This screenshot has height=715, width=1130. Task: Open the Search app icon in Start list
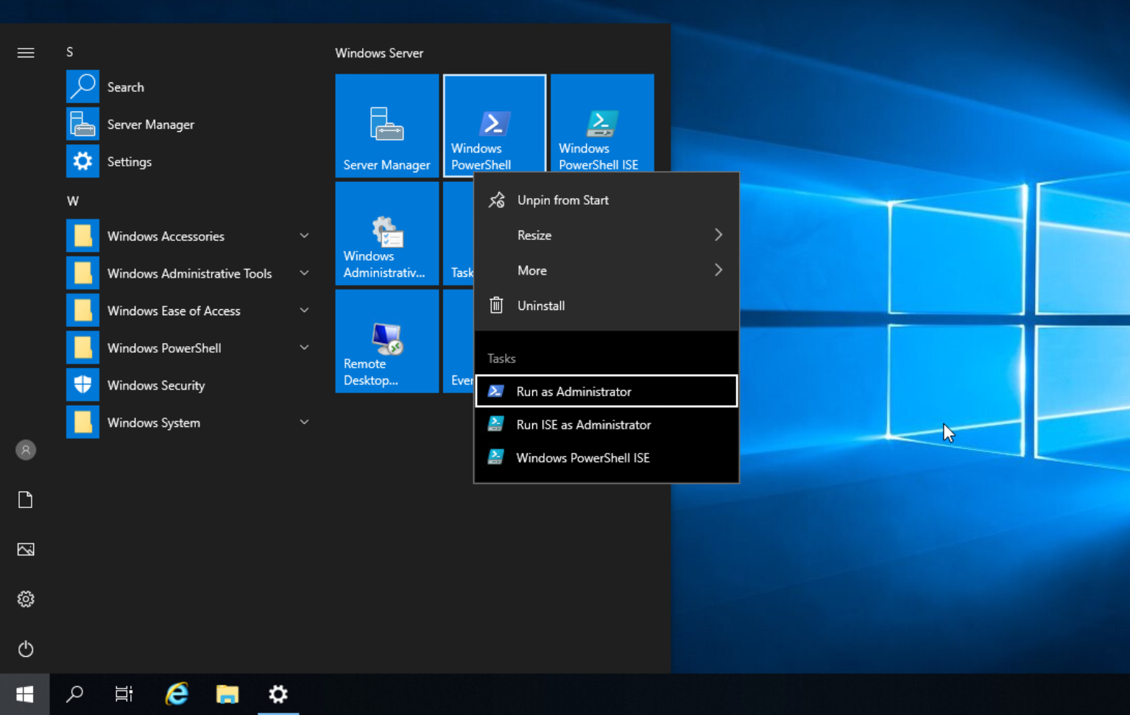coord(82,87)
